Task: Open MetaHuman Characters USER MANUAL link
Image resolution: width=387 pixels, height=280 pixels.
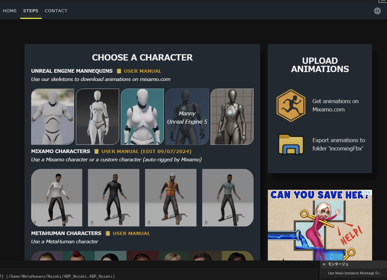Action: pyautogui.click(x=131, y=233)
